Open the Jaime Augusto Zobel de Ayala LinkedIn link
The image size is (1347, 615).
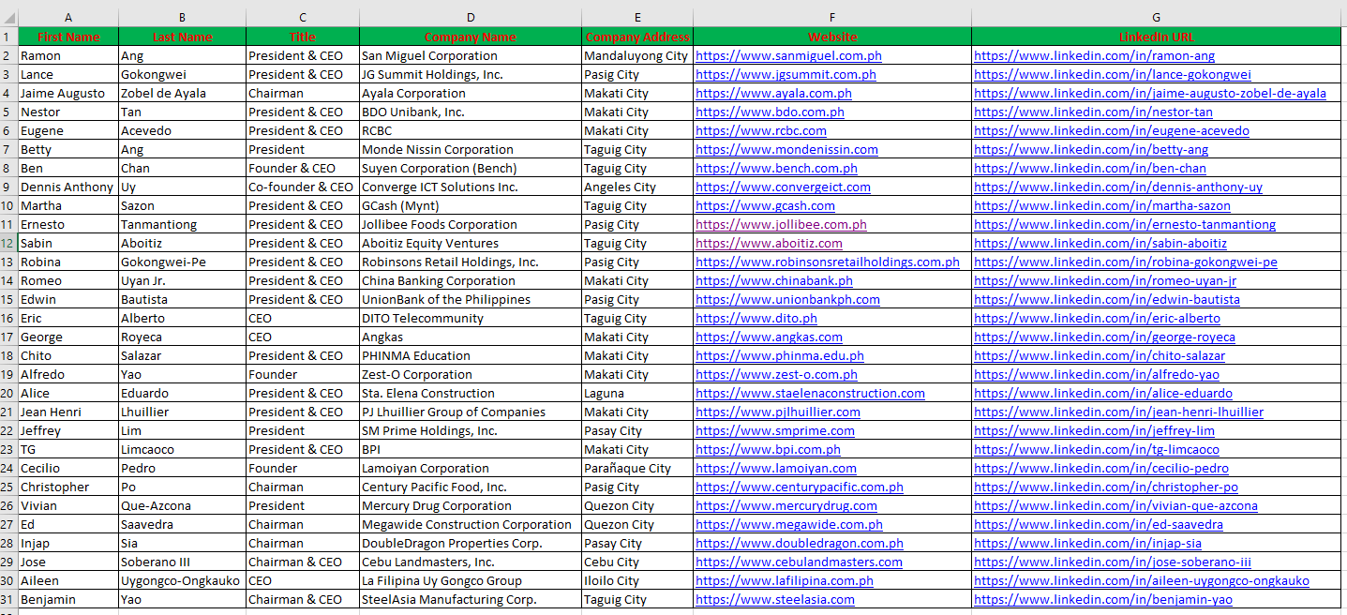click(x=1150, y=93)
